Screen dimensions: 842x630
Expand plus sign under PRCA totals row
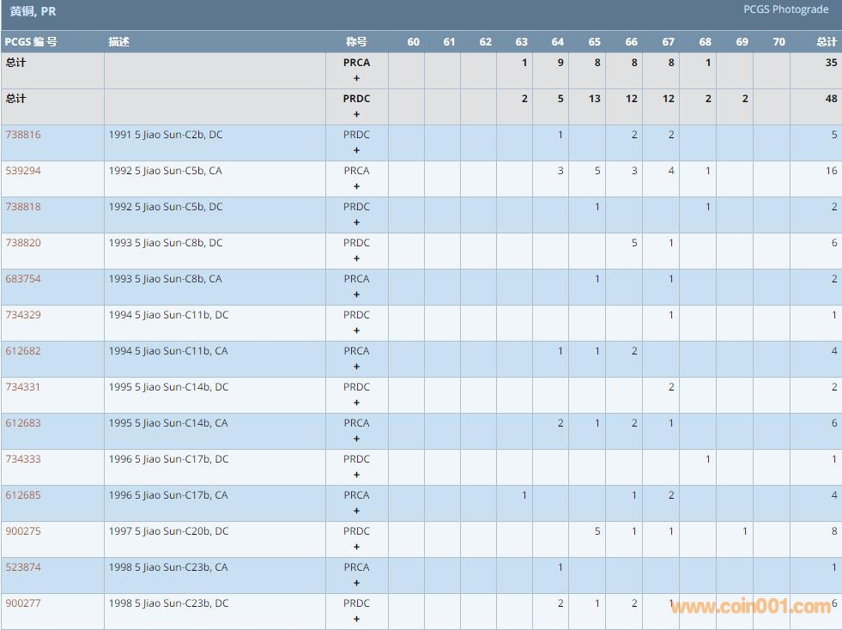click(x=356, y=78)
